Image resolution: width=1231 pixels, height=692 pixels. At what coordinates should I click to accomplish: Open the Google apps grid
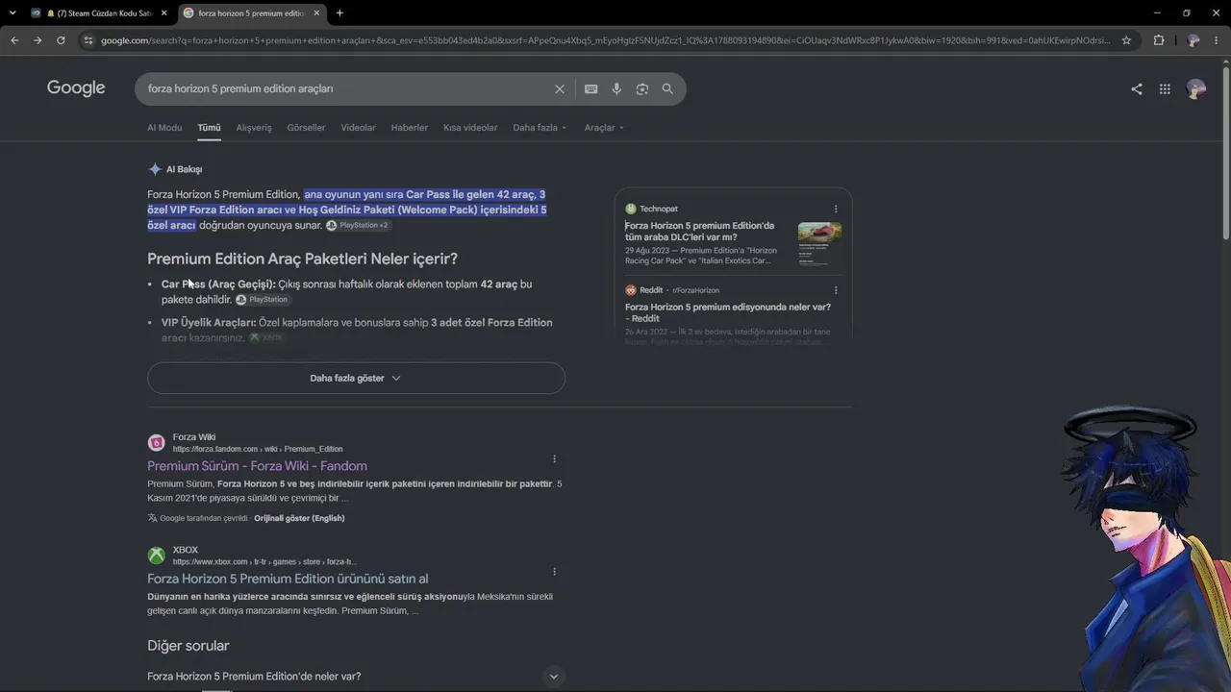1165,88
